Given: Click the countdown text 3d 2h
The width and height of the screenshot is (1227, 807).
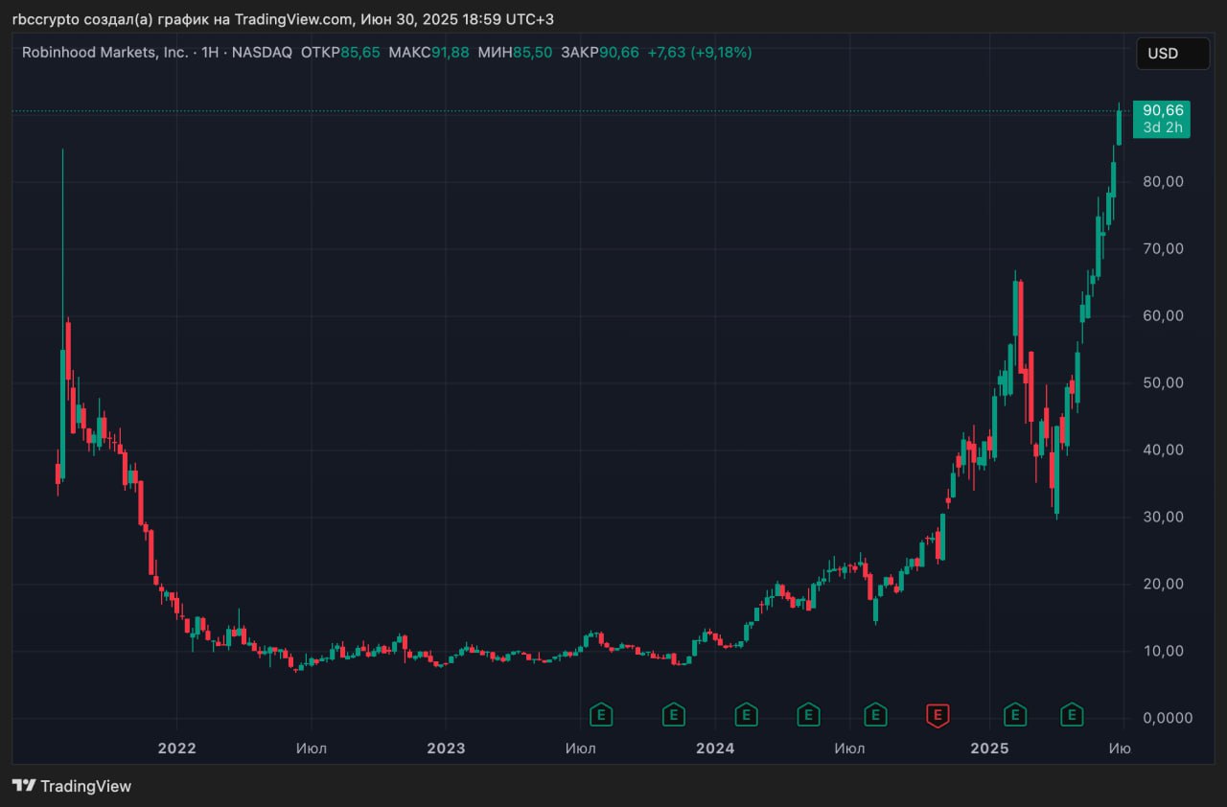Looking at the screenshot, I should pyautogui.click(x=1163, y=127).
